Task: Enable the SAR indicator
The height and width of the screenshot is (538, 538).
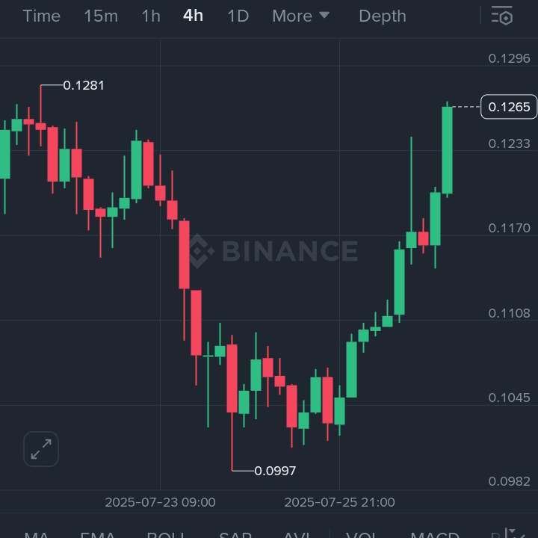Action: [235, 534]
